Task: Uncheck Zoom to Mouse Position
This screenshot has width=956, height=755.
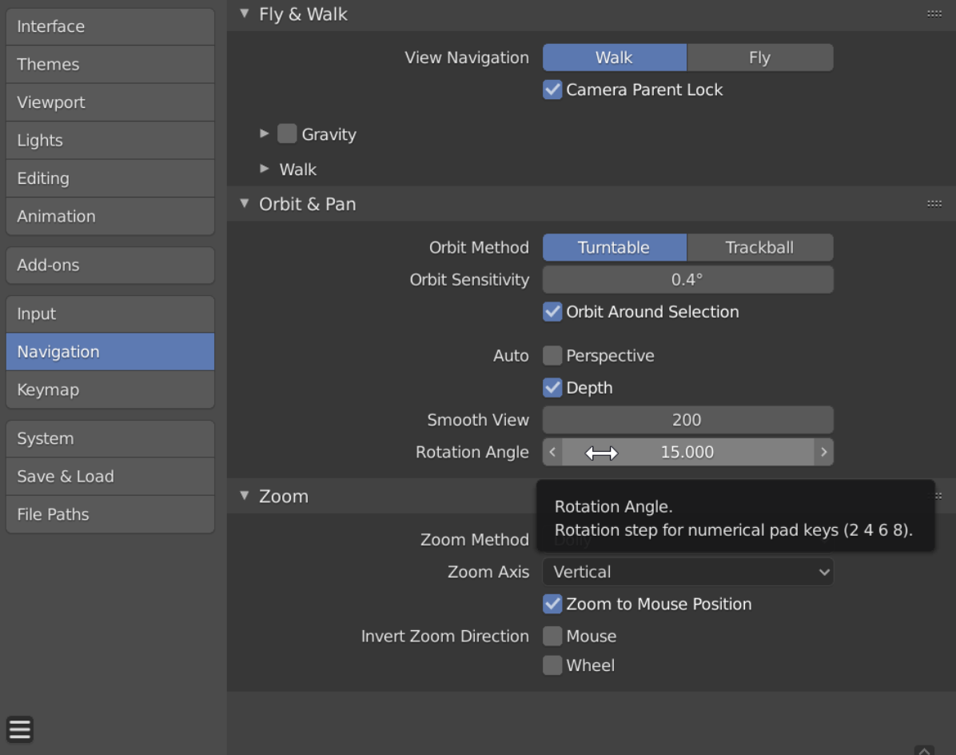Action: click(552, 604)
